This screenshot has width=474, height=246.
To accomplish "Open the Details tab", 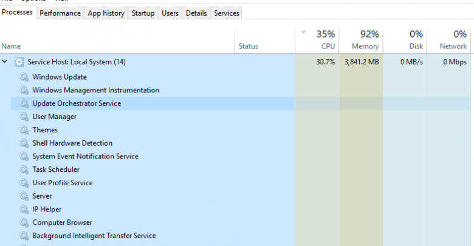I will pyautogui.click(x=196, y=13).
